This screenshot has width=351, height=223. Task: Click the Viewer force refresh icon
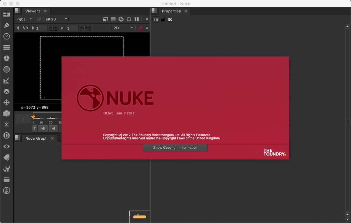tap(121, 19)
